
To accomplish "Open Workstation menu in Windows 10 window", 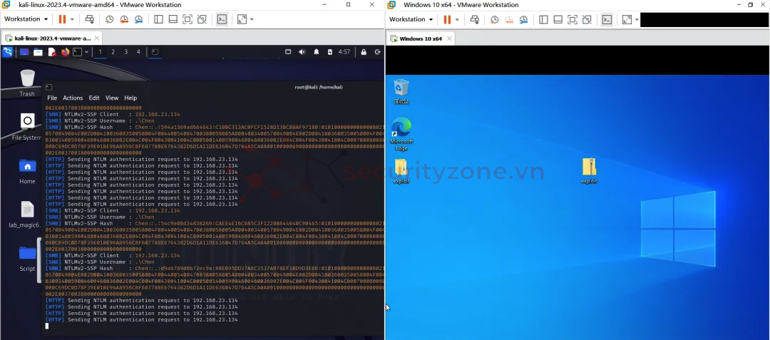I will coord(411,19).
